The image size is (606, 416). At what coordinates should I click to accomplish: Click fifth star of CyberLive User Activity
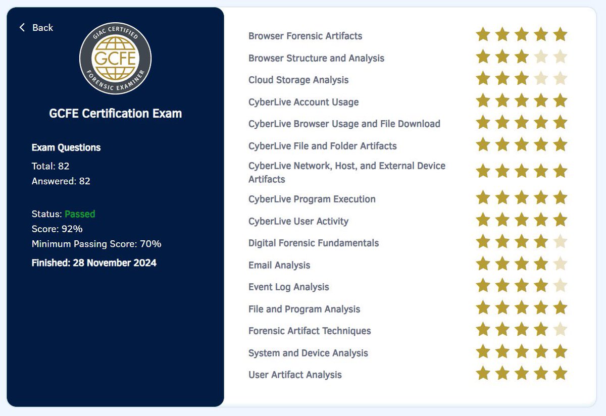coord(560,220)
